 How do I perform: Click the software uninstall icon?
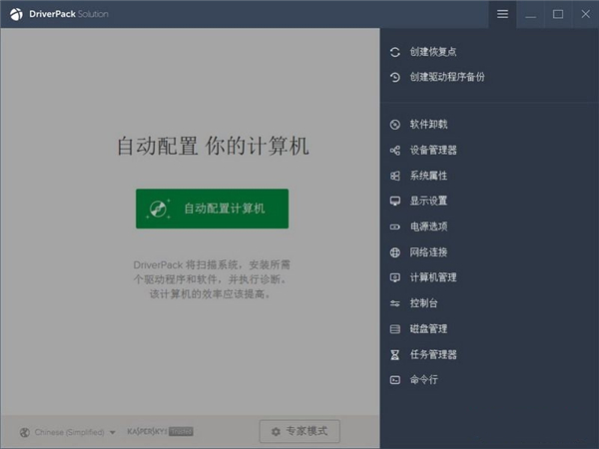[395, 125]
